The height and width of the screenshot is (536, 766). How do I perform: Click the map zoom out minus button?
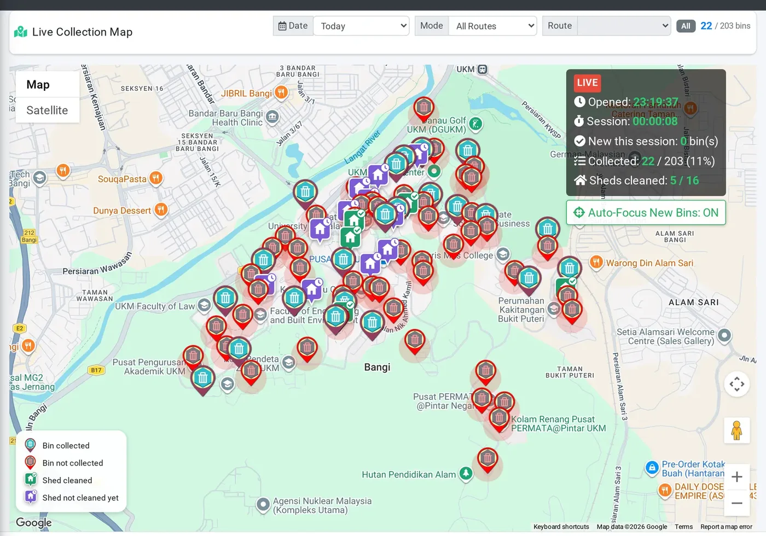click(736, 503)
